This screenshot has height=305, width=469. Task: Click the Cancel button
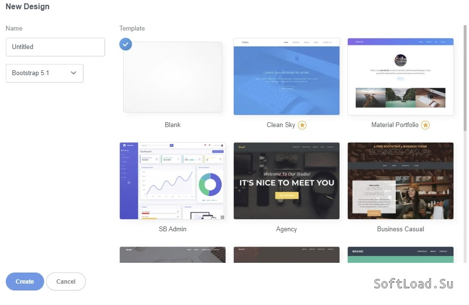(66, 281)
